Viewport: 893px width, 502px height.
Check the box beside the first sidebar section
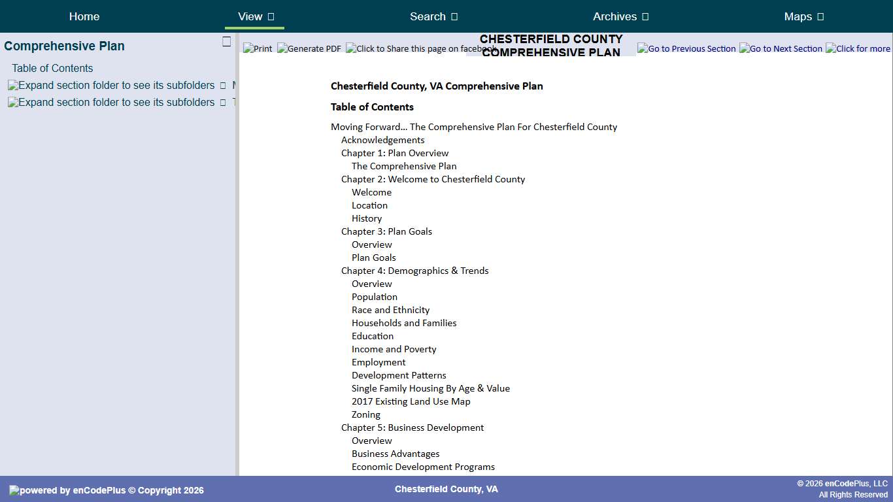tap(222, 85)
